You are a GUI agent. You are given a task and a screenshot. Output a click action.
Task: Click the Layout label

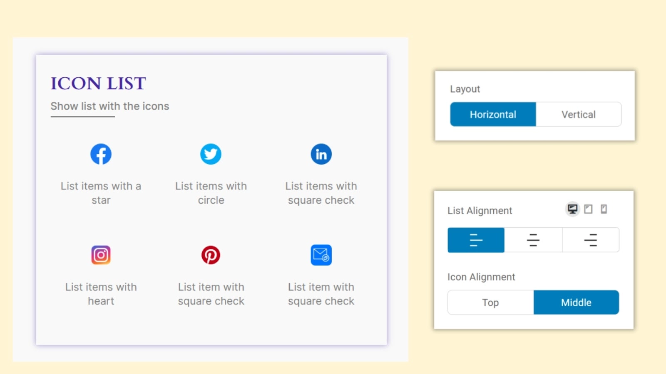[x=465, y=89]
